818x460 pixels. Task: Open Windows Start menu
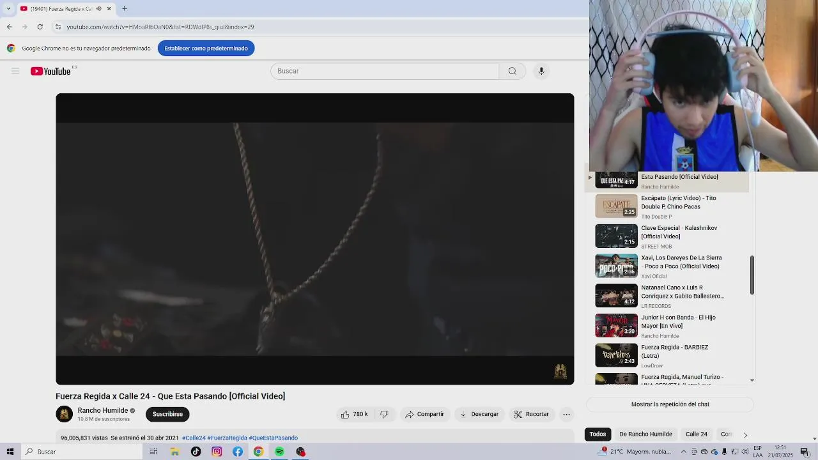10,452
